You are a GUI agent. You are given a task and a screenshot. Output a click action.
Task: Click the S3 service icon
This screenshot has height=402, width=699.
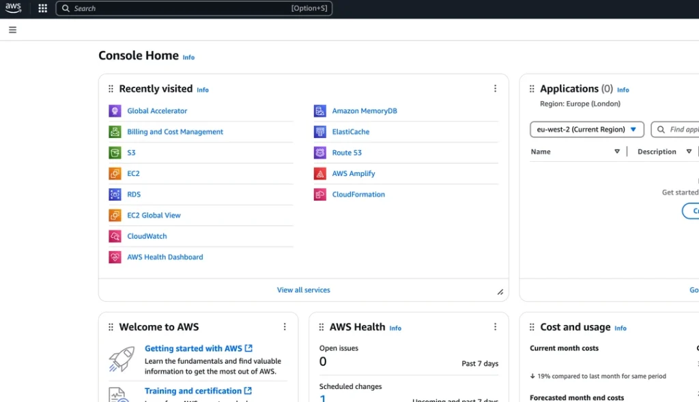click(x=115, y=152)
